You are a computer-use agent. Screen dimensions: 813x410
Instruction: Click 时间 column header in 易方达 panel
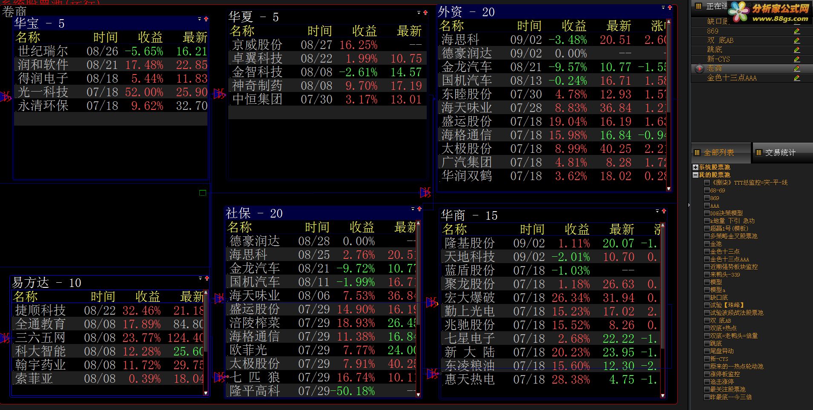(x=103, y=297)
